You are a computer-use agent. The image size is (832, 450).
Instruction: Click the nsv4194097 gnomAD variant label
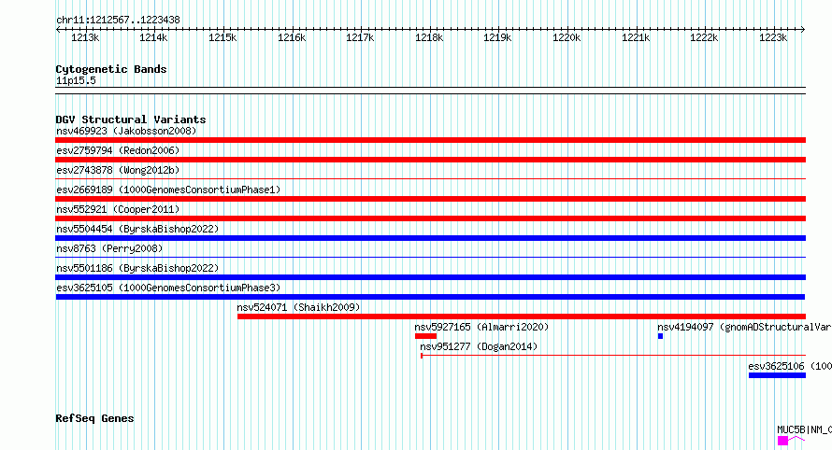click(x=744, y=327)
